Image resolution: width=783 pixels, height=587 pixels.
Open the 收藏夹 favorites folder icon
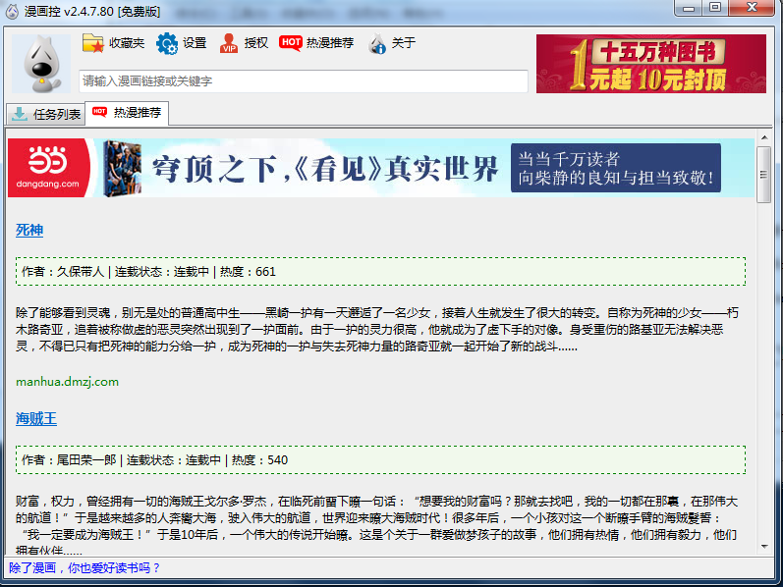click(93, 43)
